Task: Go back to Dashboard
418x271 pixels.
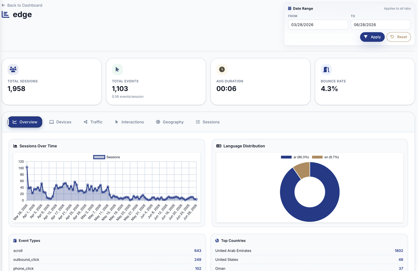Action: tap(22, 5)
